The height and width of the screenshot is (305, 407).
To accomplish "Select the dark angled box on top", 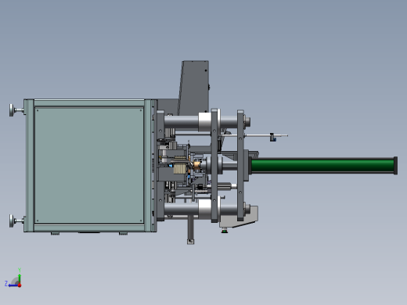I will click(193, 88).
